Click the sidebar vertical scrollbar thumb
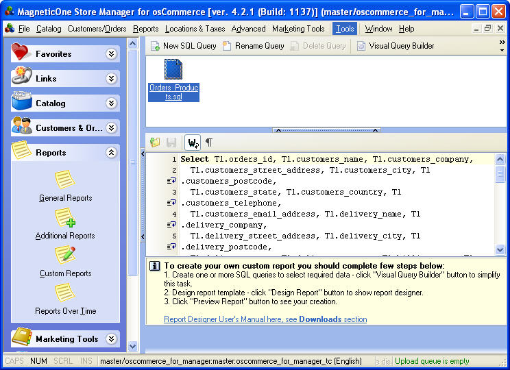The width and height of the screenshot is (510, 370). coord(133,162)
